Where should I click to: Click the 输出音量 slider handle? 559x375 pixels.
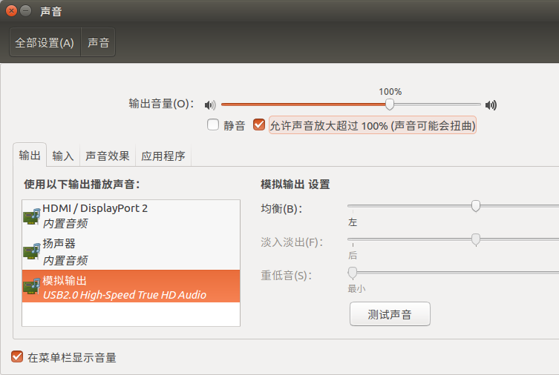tap(390, 104)
